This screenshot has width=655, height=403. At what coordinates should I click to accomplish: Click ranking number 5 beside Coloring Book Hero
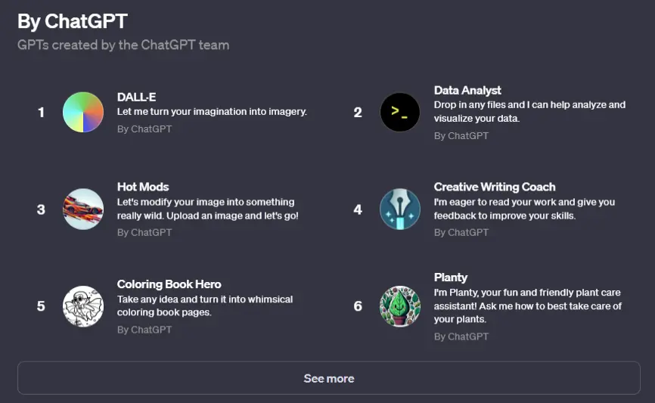pyautogui.click(x=41, y=306)
